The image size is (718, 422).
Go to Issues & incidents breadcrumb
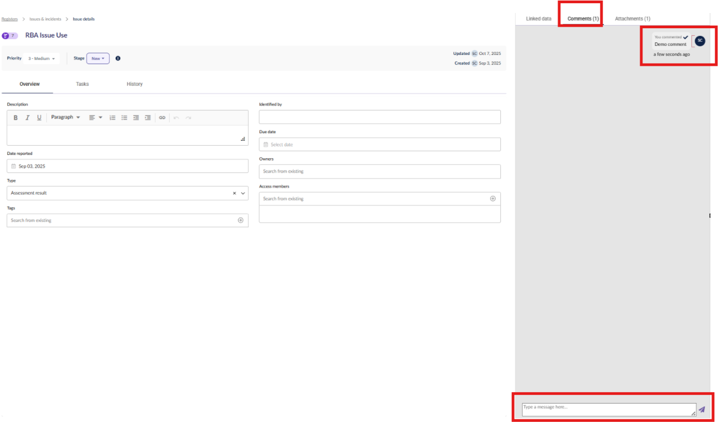[x=46, y=19]
